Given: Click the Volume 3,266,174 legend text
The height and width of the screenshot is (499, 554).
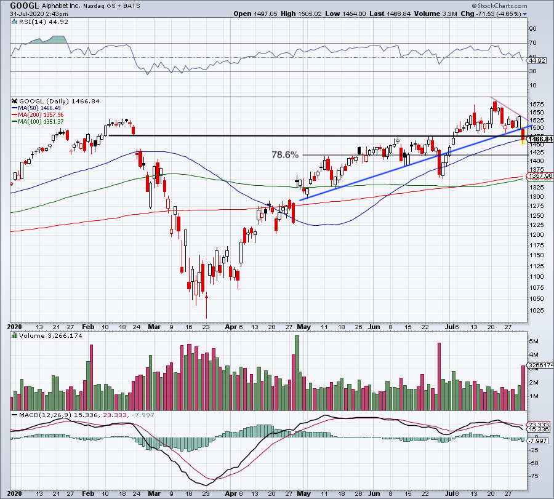Looking at the screenshot, I should click(50, 335).
